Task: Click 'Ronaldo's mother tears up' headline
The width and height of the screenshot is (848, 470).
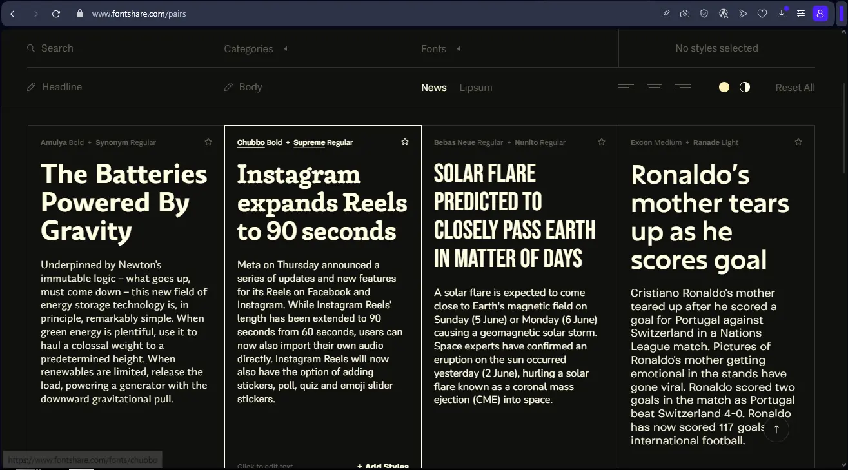Action: [x=710, y=217]
